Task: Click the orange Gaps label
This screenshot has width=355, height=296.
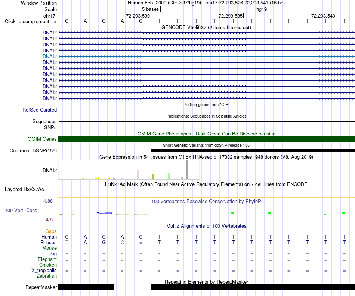Action: (51, 231)
